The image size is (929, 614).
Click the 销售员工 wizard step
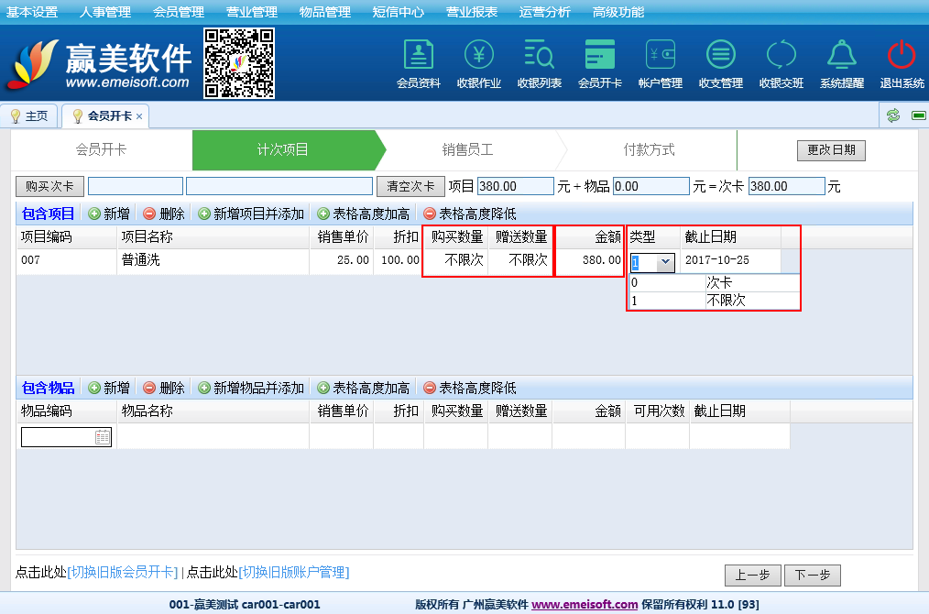pyautogui.click(x=467, y=150)
